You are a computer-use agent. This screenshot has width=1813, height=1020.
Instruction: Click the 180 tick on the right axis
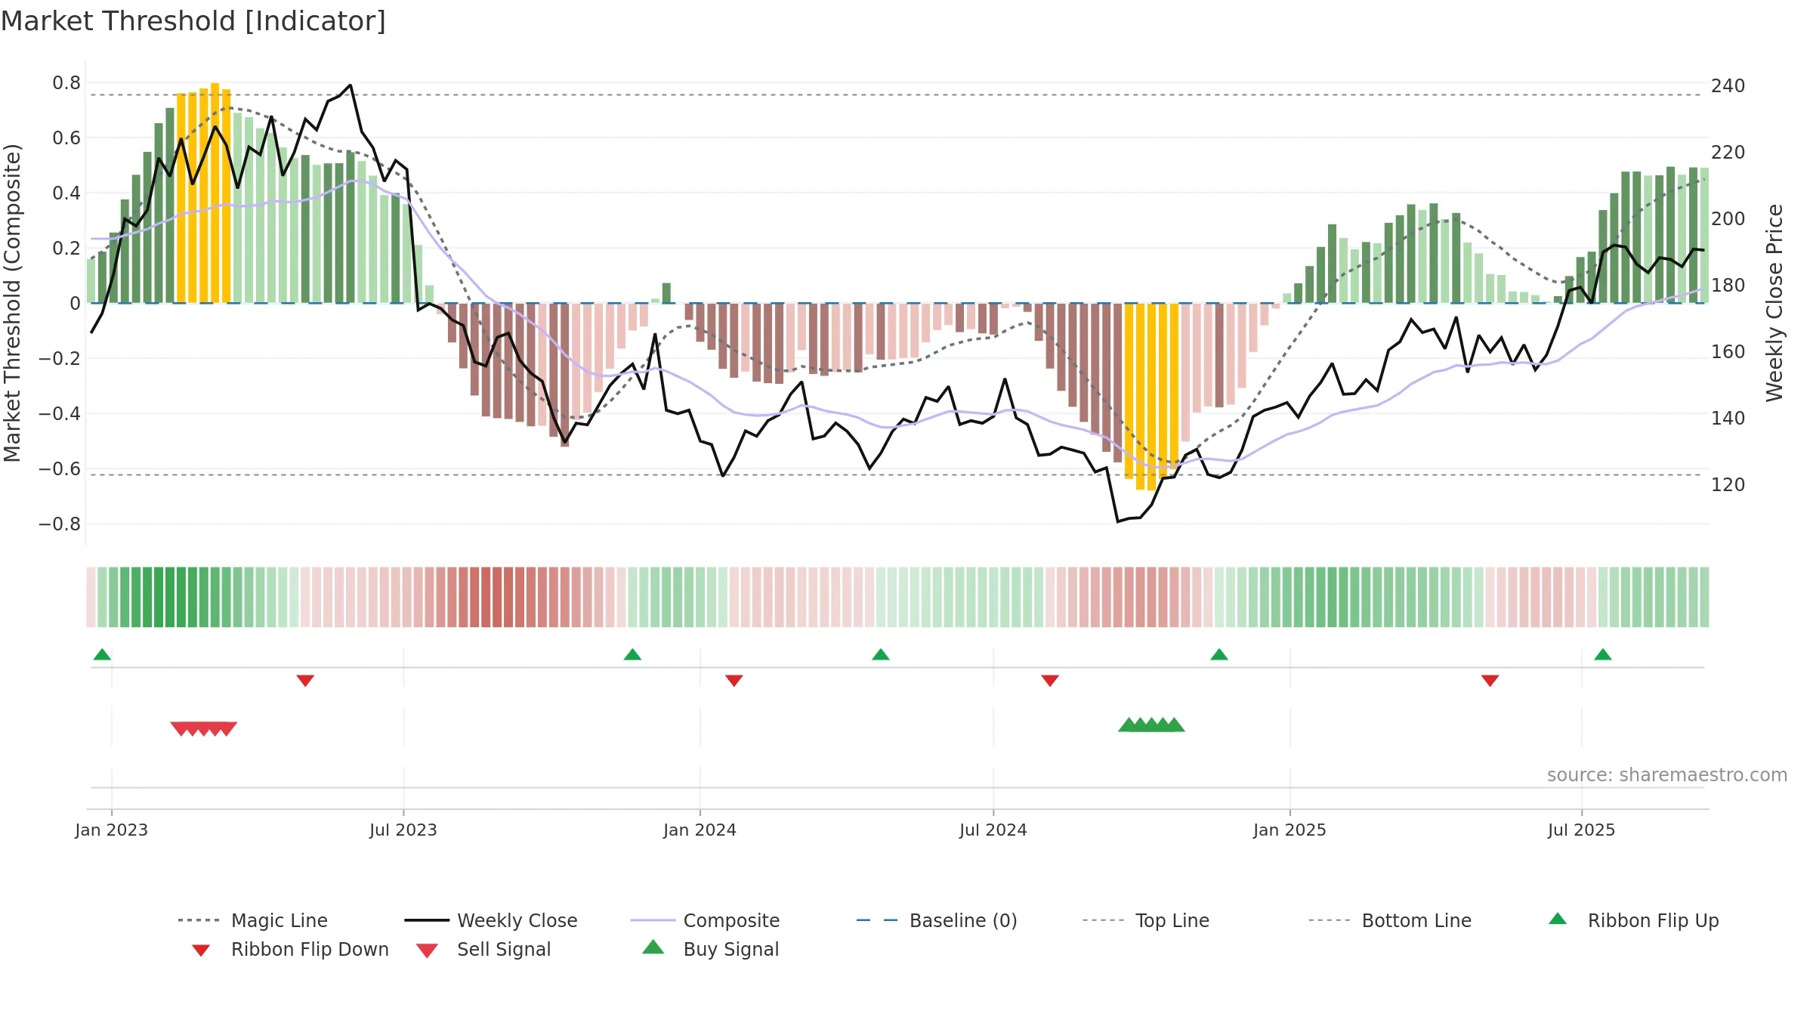tap(1728, 286)
